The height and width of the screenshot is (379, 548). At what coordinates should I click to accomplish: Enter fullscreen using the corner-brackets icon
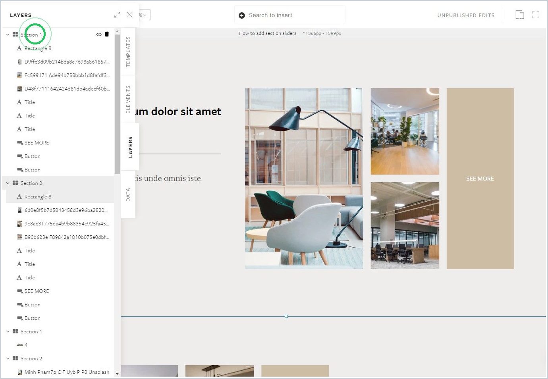click(536, 15)
